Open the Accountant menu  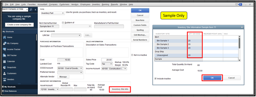click(42, 4)
